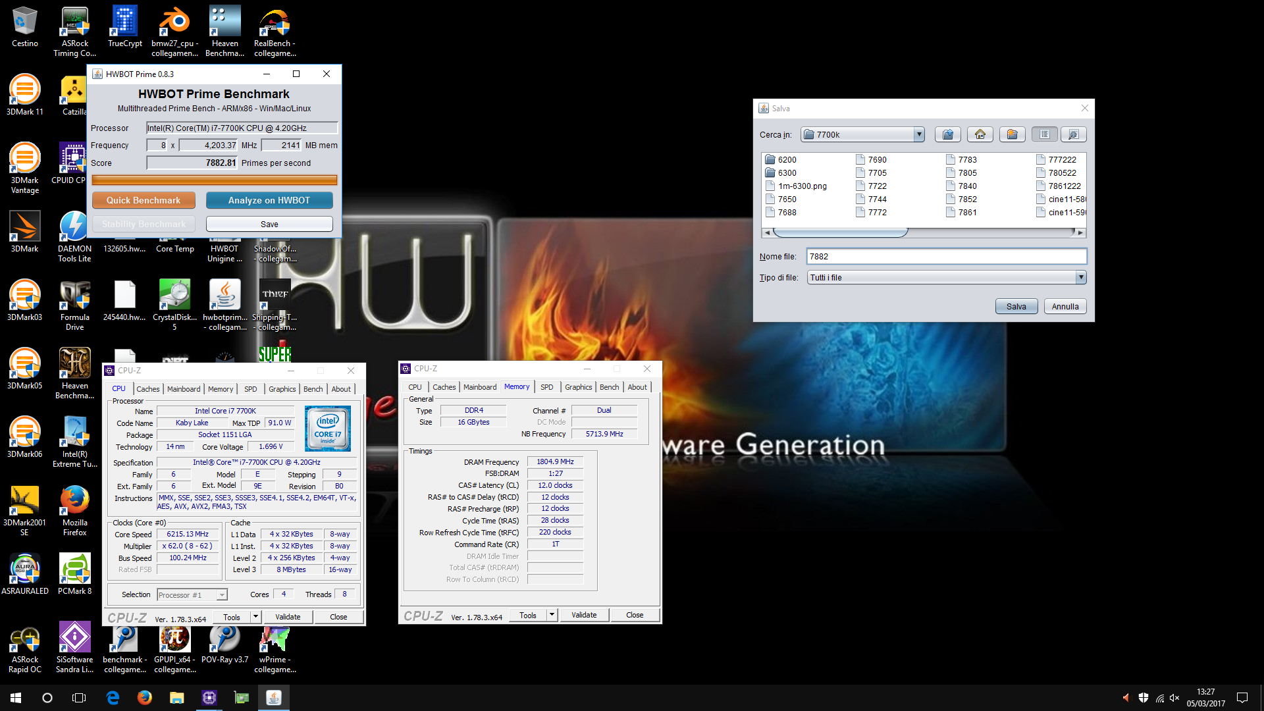The height and width of the screenshot is (711, 1264).
Task: Expand Tools dropdown arrow in left CPU-Z
Action: (256, 617)
